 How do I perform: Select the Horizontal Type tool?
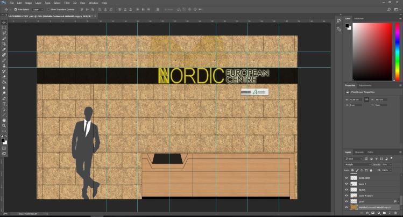(x=4, y=104)
